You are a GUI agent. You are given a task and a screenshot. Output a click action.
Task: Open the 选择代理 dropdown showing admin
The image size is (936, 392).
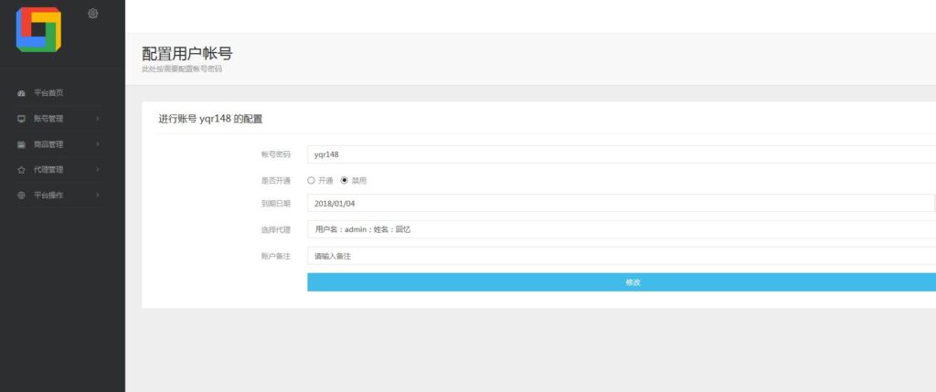pyautogui.click(x=622, y=229)
